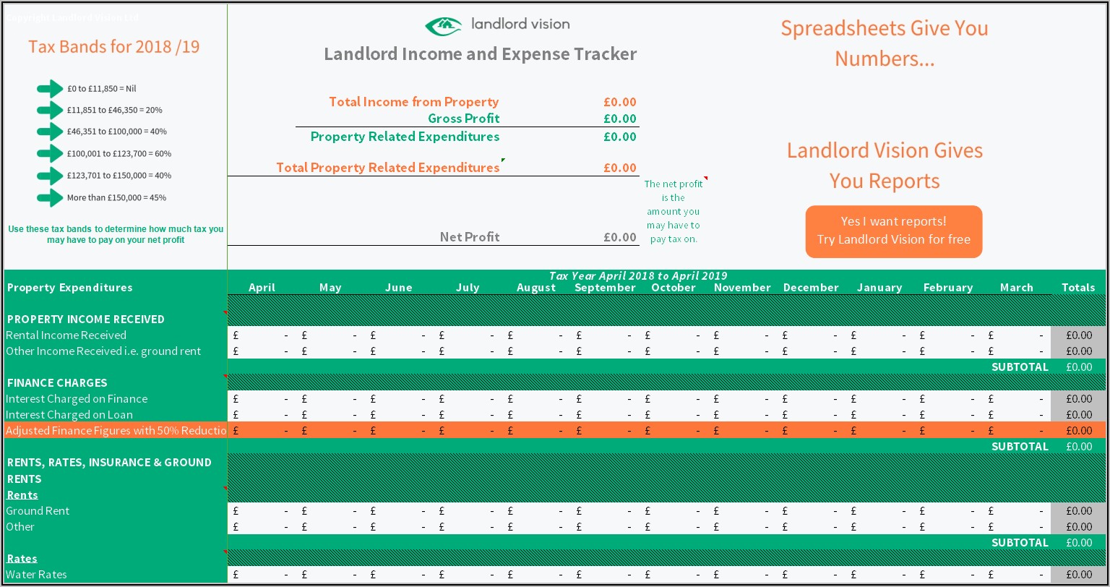Select the April cell for Rental Income Received
Image resolution: width=1110 pixels, height=587 pixels.
261,335
